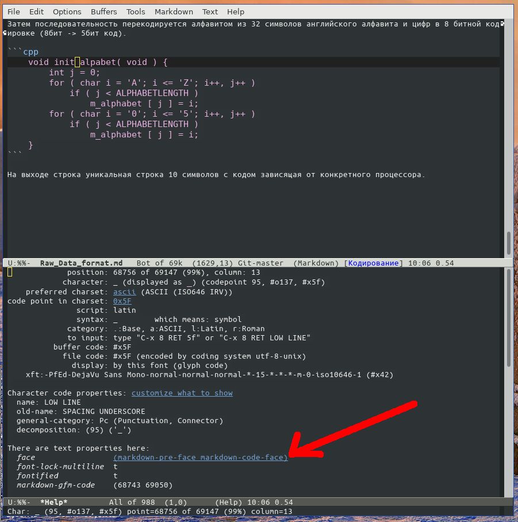Screen dimensions: 518x522
Task: Click the editor pane scrollbar thumb
Action: [x=509, y=243]
